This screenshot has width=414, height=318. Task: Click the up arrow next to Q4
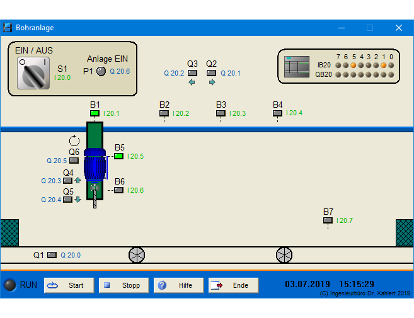[78, 181]
